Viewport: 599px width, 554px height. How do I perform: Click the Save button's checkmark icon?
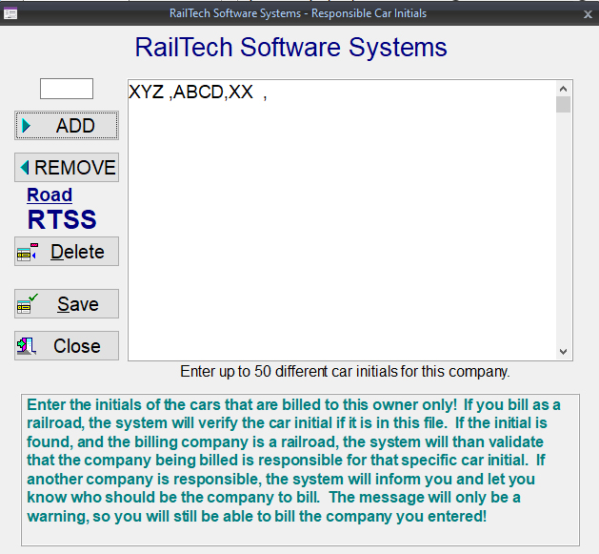pyautogui.click(x=28, y=304)
